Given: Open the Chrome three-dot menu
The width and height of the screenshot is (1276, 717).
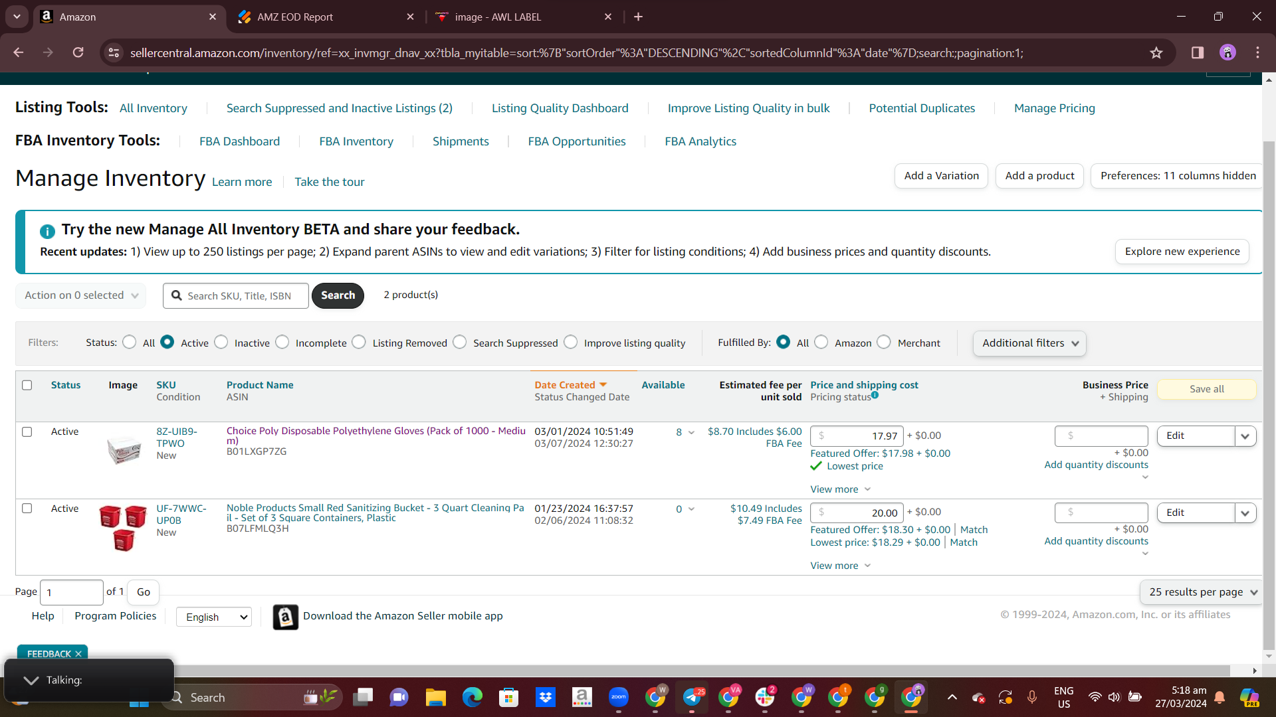Looking at the screenshot, I should pyautogui.click(x=1257, y=52).
